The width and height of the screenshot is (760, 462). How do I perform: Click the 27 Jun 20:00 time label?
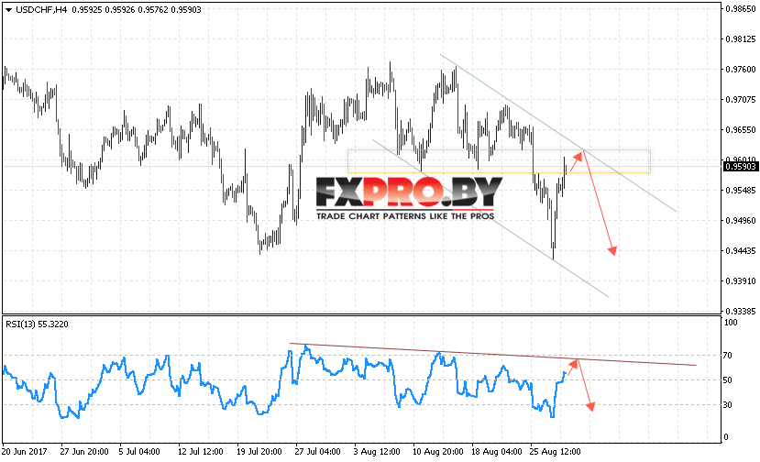(x=84, y=451)
